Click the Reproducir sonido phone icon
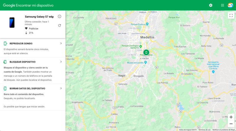The width and height of the screenshot is (236, 131). click(x=5, y=43)
